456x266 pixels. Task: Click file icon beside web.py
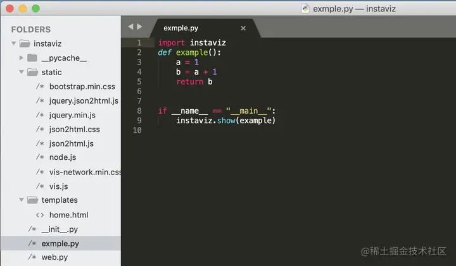pyautogui.click(x=32, y=257)
